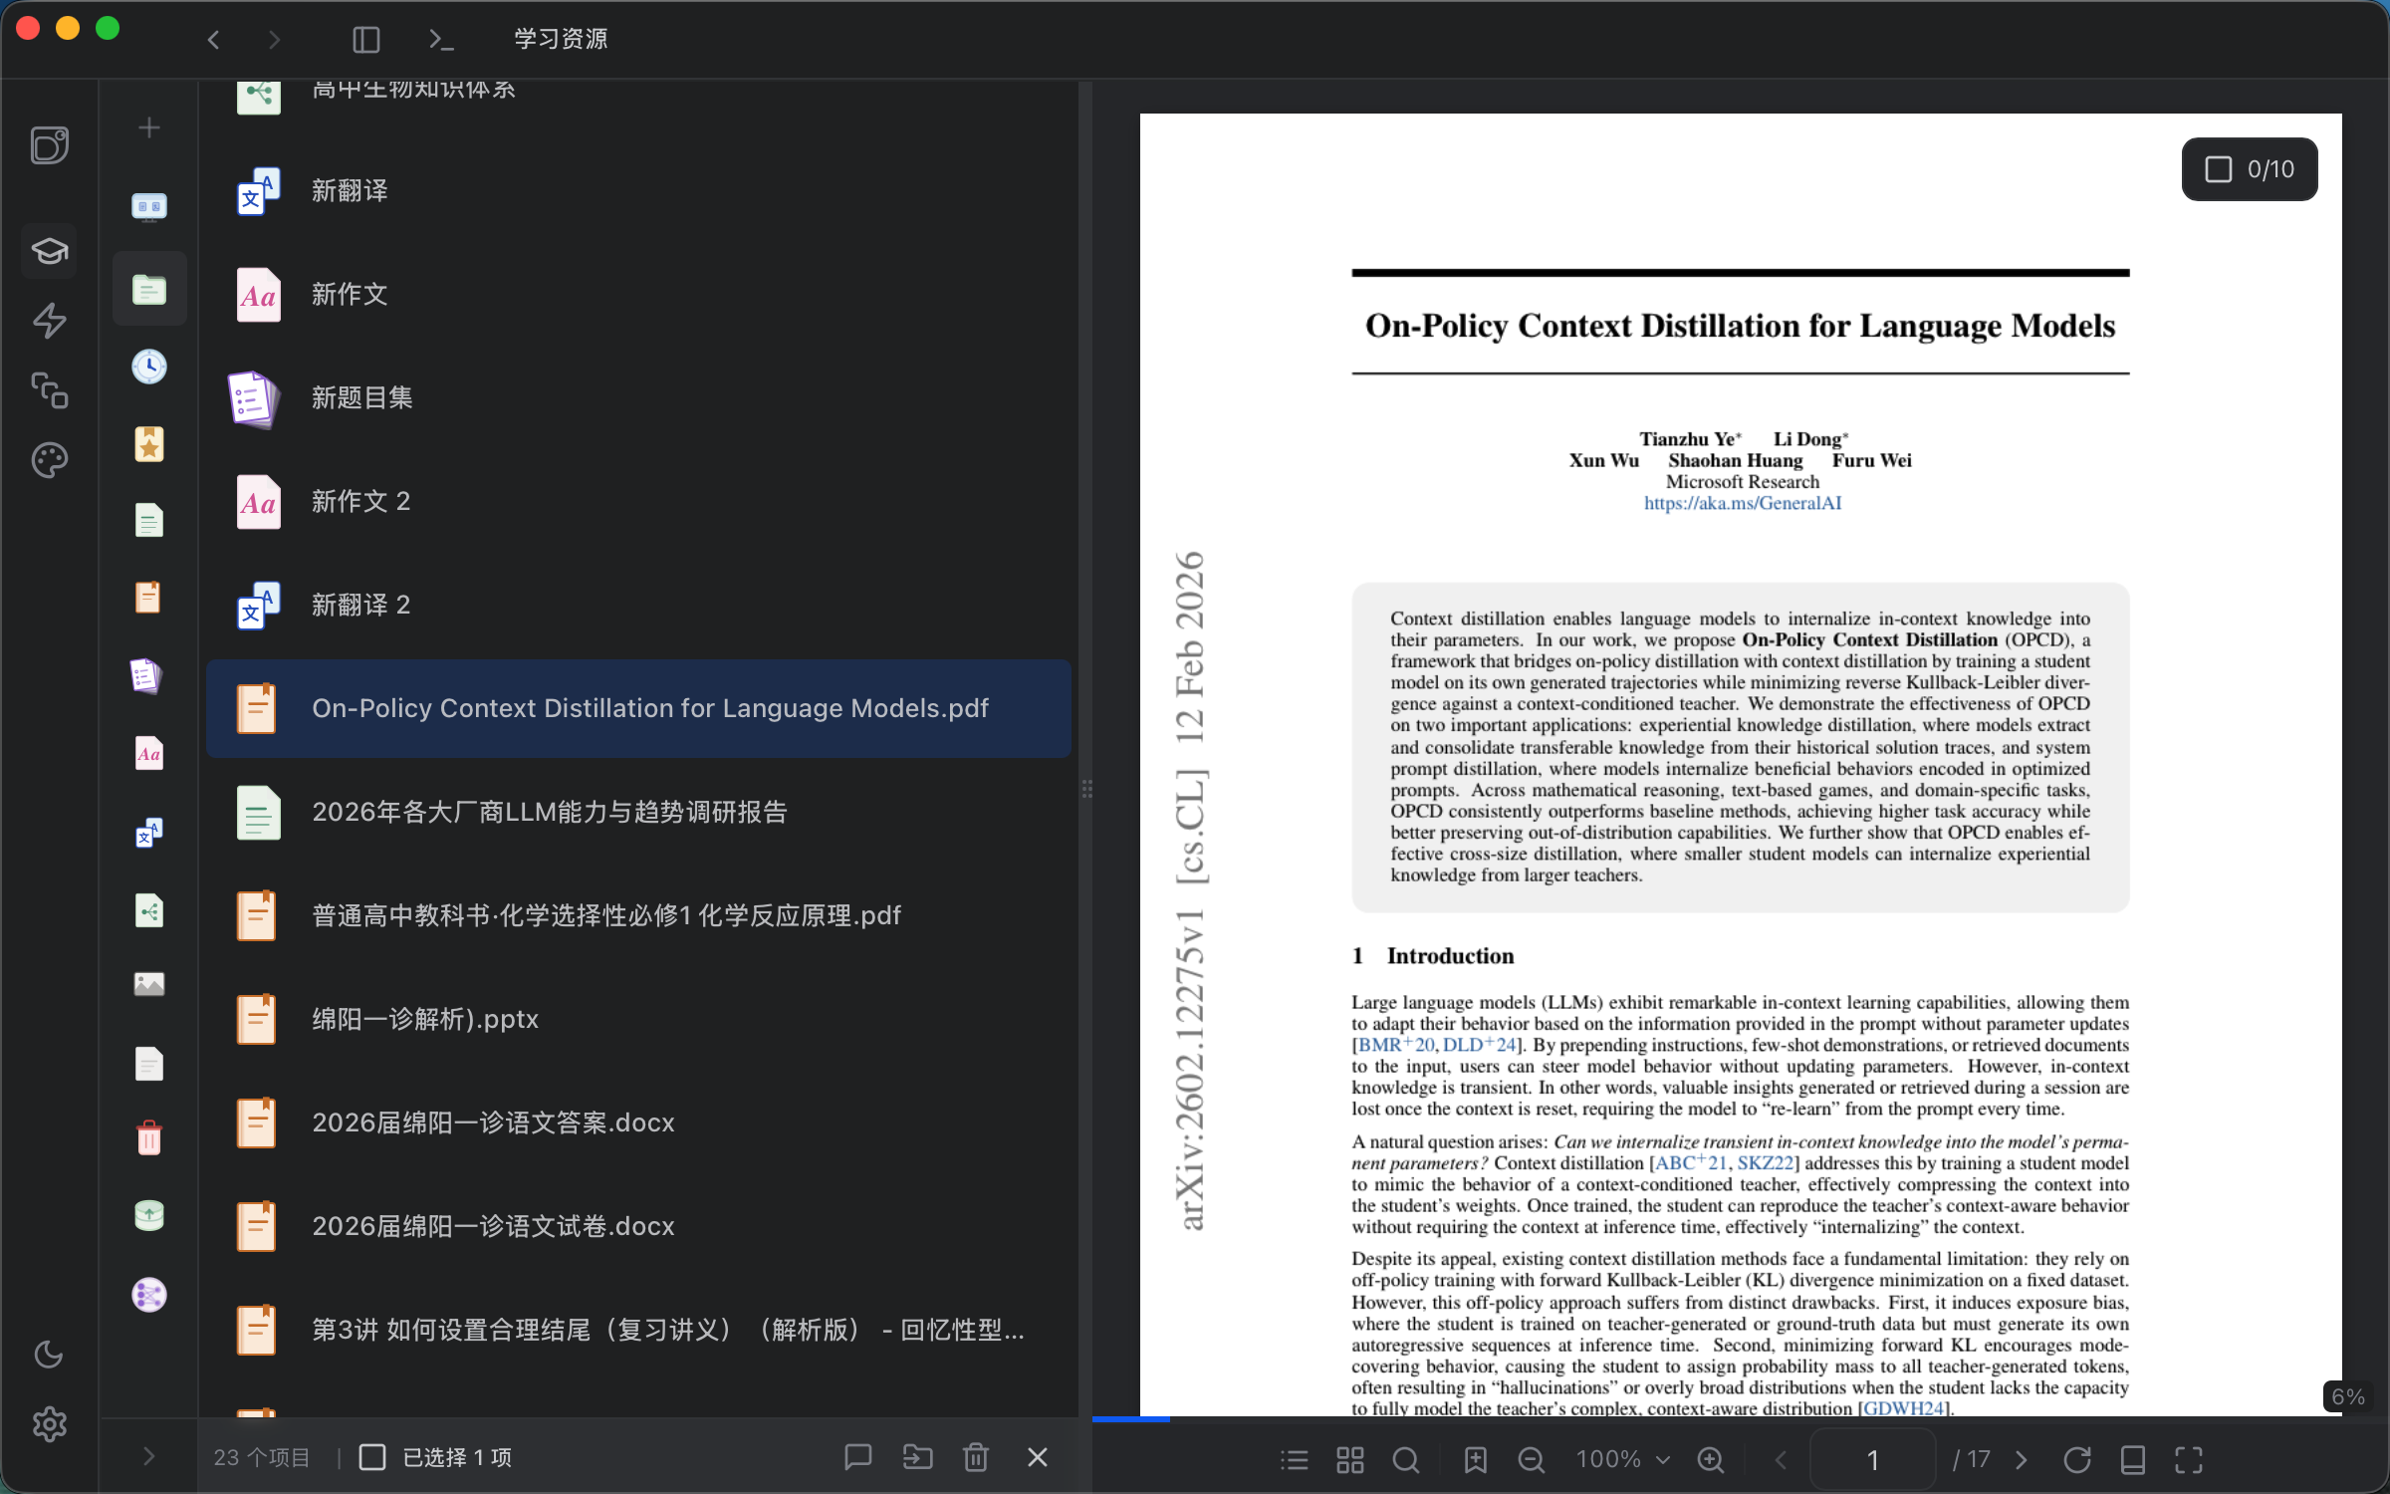Open PDF outline list view
Viewport: 2390px width, 1494px height.
[x=1294, y=1460]
